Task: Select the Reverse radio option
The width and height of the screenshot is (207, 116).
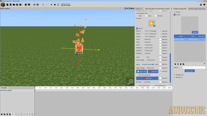Action: [156, 16]
